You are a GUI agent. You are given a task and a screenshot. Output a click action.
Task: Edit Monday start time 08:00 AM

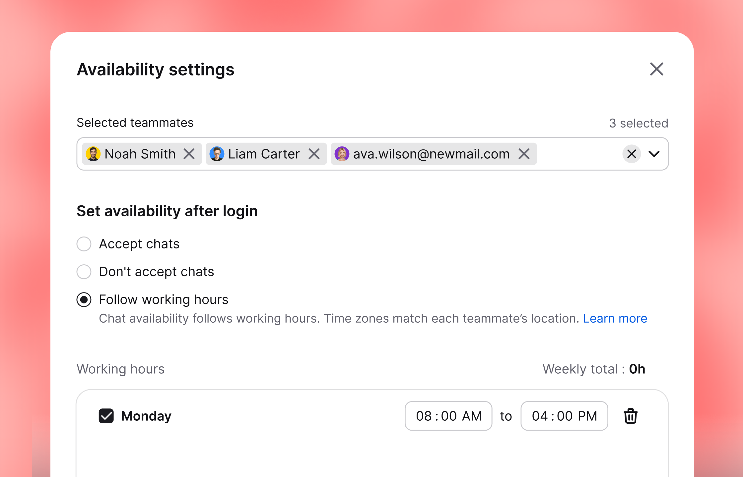pos(448,416)
